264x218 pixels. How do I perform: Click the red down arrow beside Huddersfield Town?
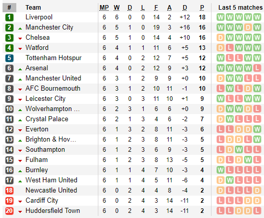click(20, 212)
